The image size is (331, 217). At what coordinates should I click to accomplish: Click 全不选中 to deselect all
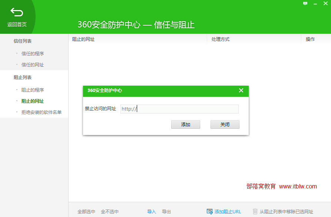(110, 211)
